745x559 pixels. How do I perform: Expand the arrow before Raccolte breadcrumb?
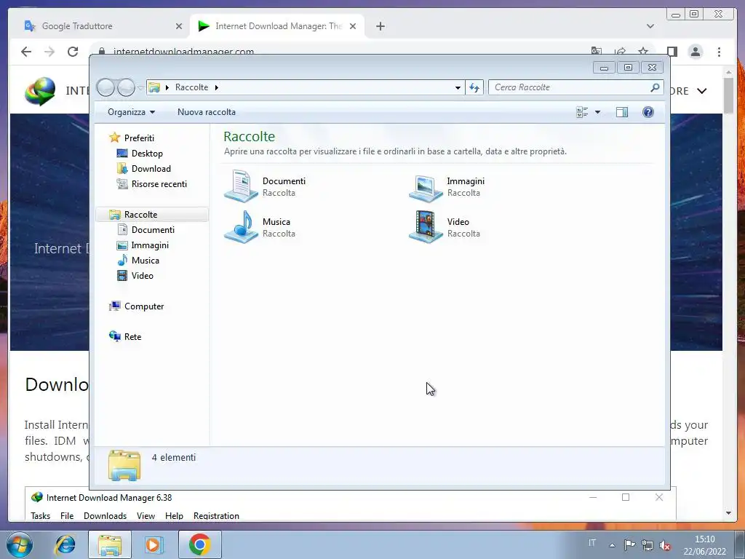pyautogui.click(x=167, y=87)
